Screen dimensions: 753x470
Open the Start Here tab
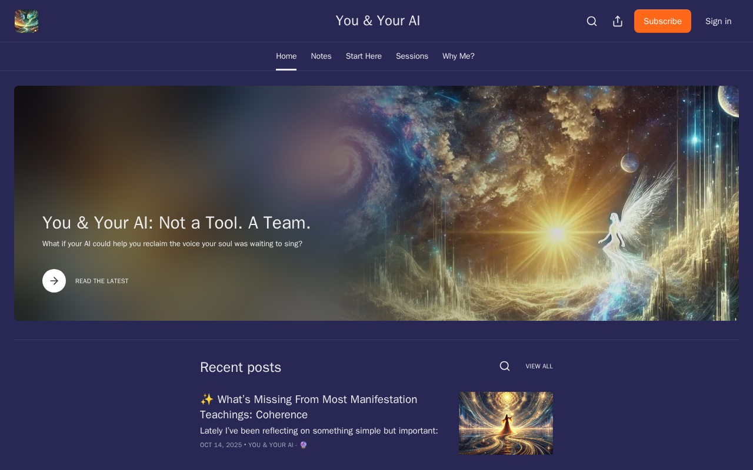[364, 56]
